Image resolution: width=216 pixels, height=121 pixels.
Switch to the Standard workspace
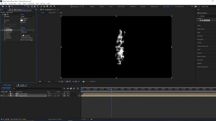133,7
